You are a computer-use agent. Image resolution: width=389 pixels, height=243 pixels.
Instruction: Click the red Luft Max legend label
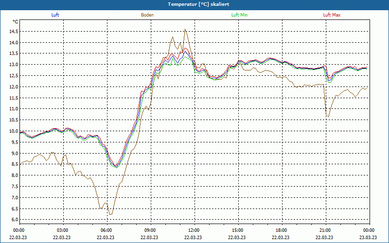[332, 15]
